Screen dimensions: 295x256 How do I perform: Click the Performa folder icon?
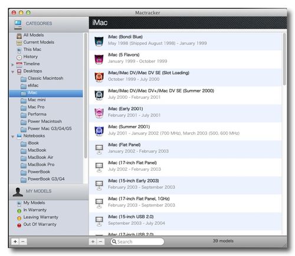coord(24,115)
